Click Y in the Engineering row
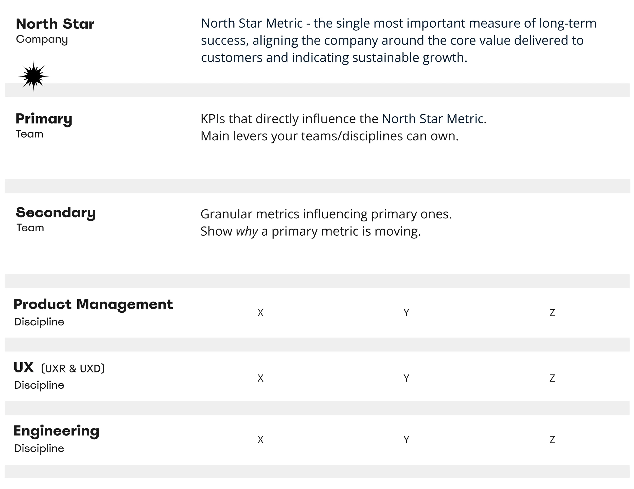Viewport: 634px width, 489px height. (x=407, y=440)
